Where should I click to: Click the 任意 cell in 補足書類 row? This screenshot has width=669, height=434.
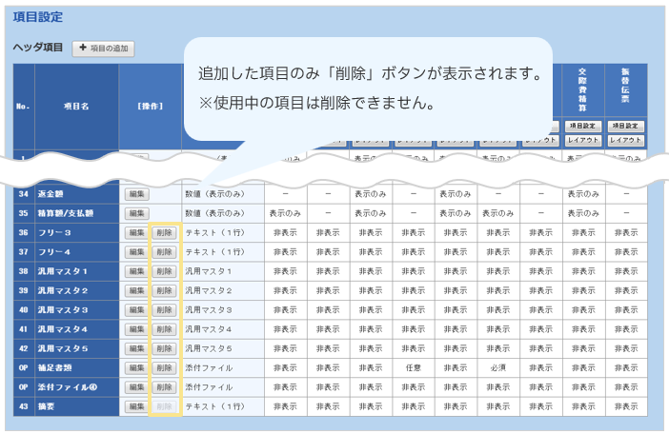414,368
